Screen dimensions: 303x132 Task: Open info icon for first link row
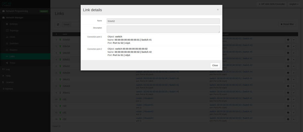click(288, 40)
